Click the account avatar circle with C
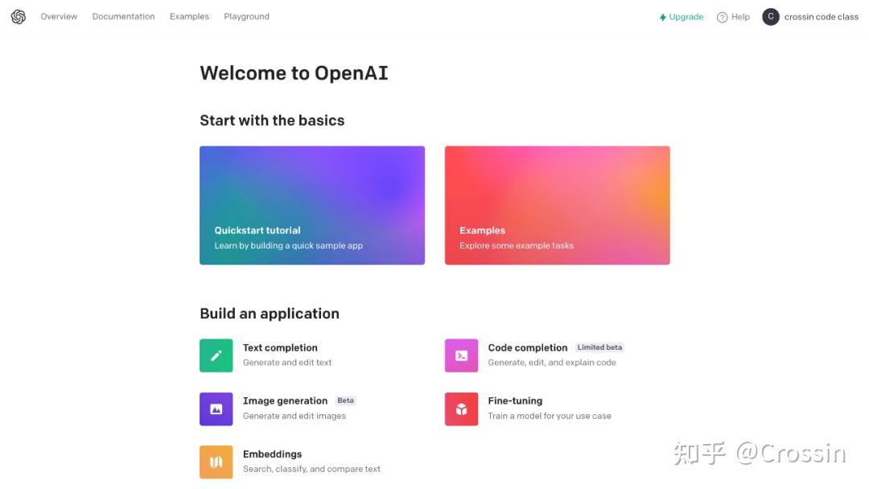Screen dimensions: 869x489 (770, 17)
